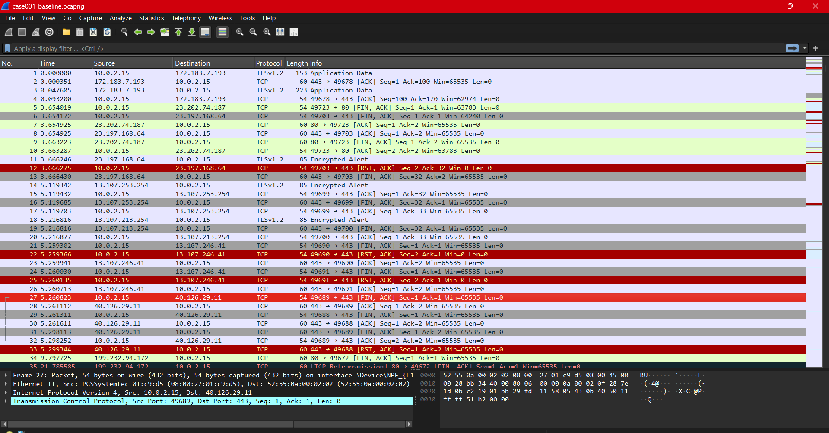Stop the running capture

pos(22,32)
